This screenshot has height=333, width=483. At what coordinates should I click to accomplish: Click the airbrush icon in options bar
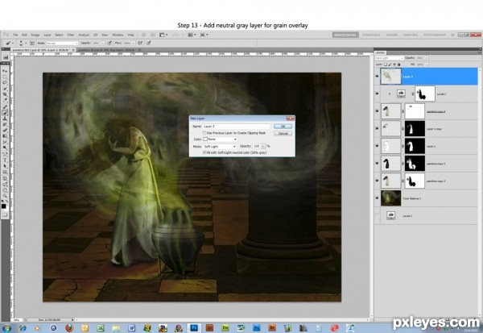click(x=140, y=43)
